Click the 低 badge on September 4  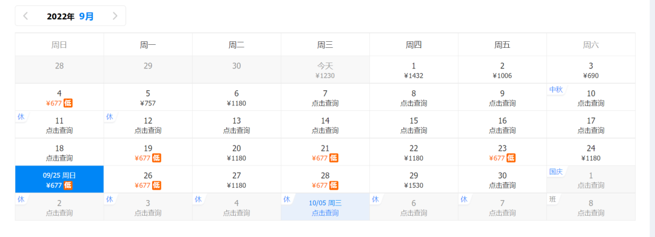tap(68, 103)
